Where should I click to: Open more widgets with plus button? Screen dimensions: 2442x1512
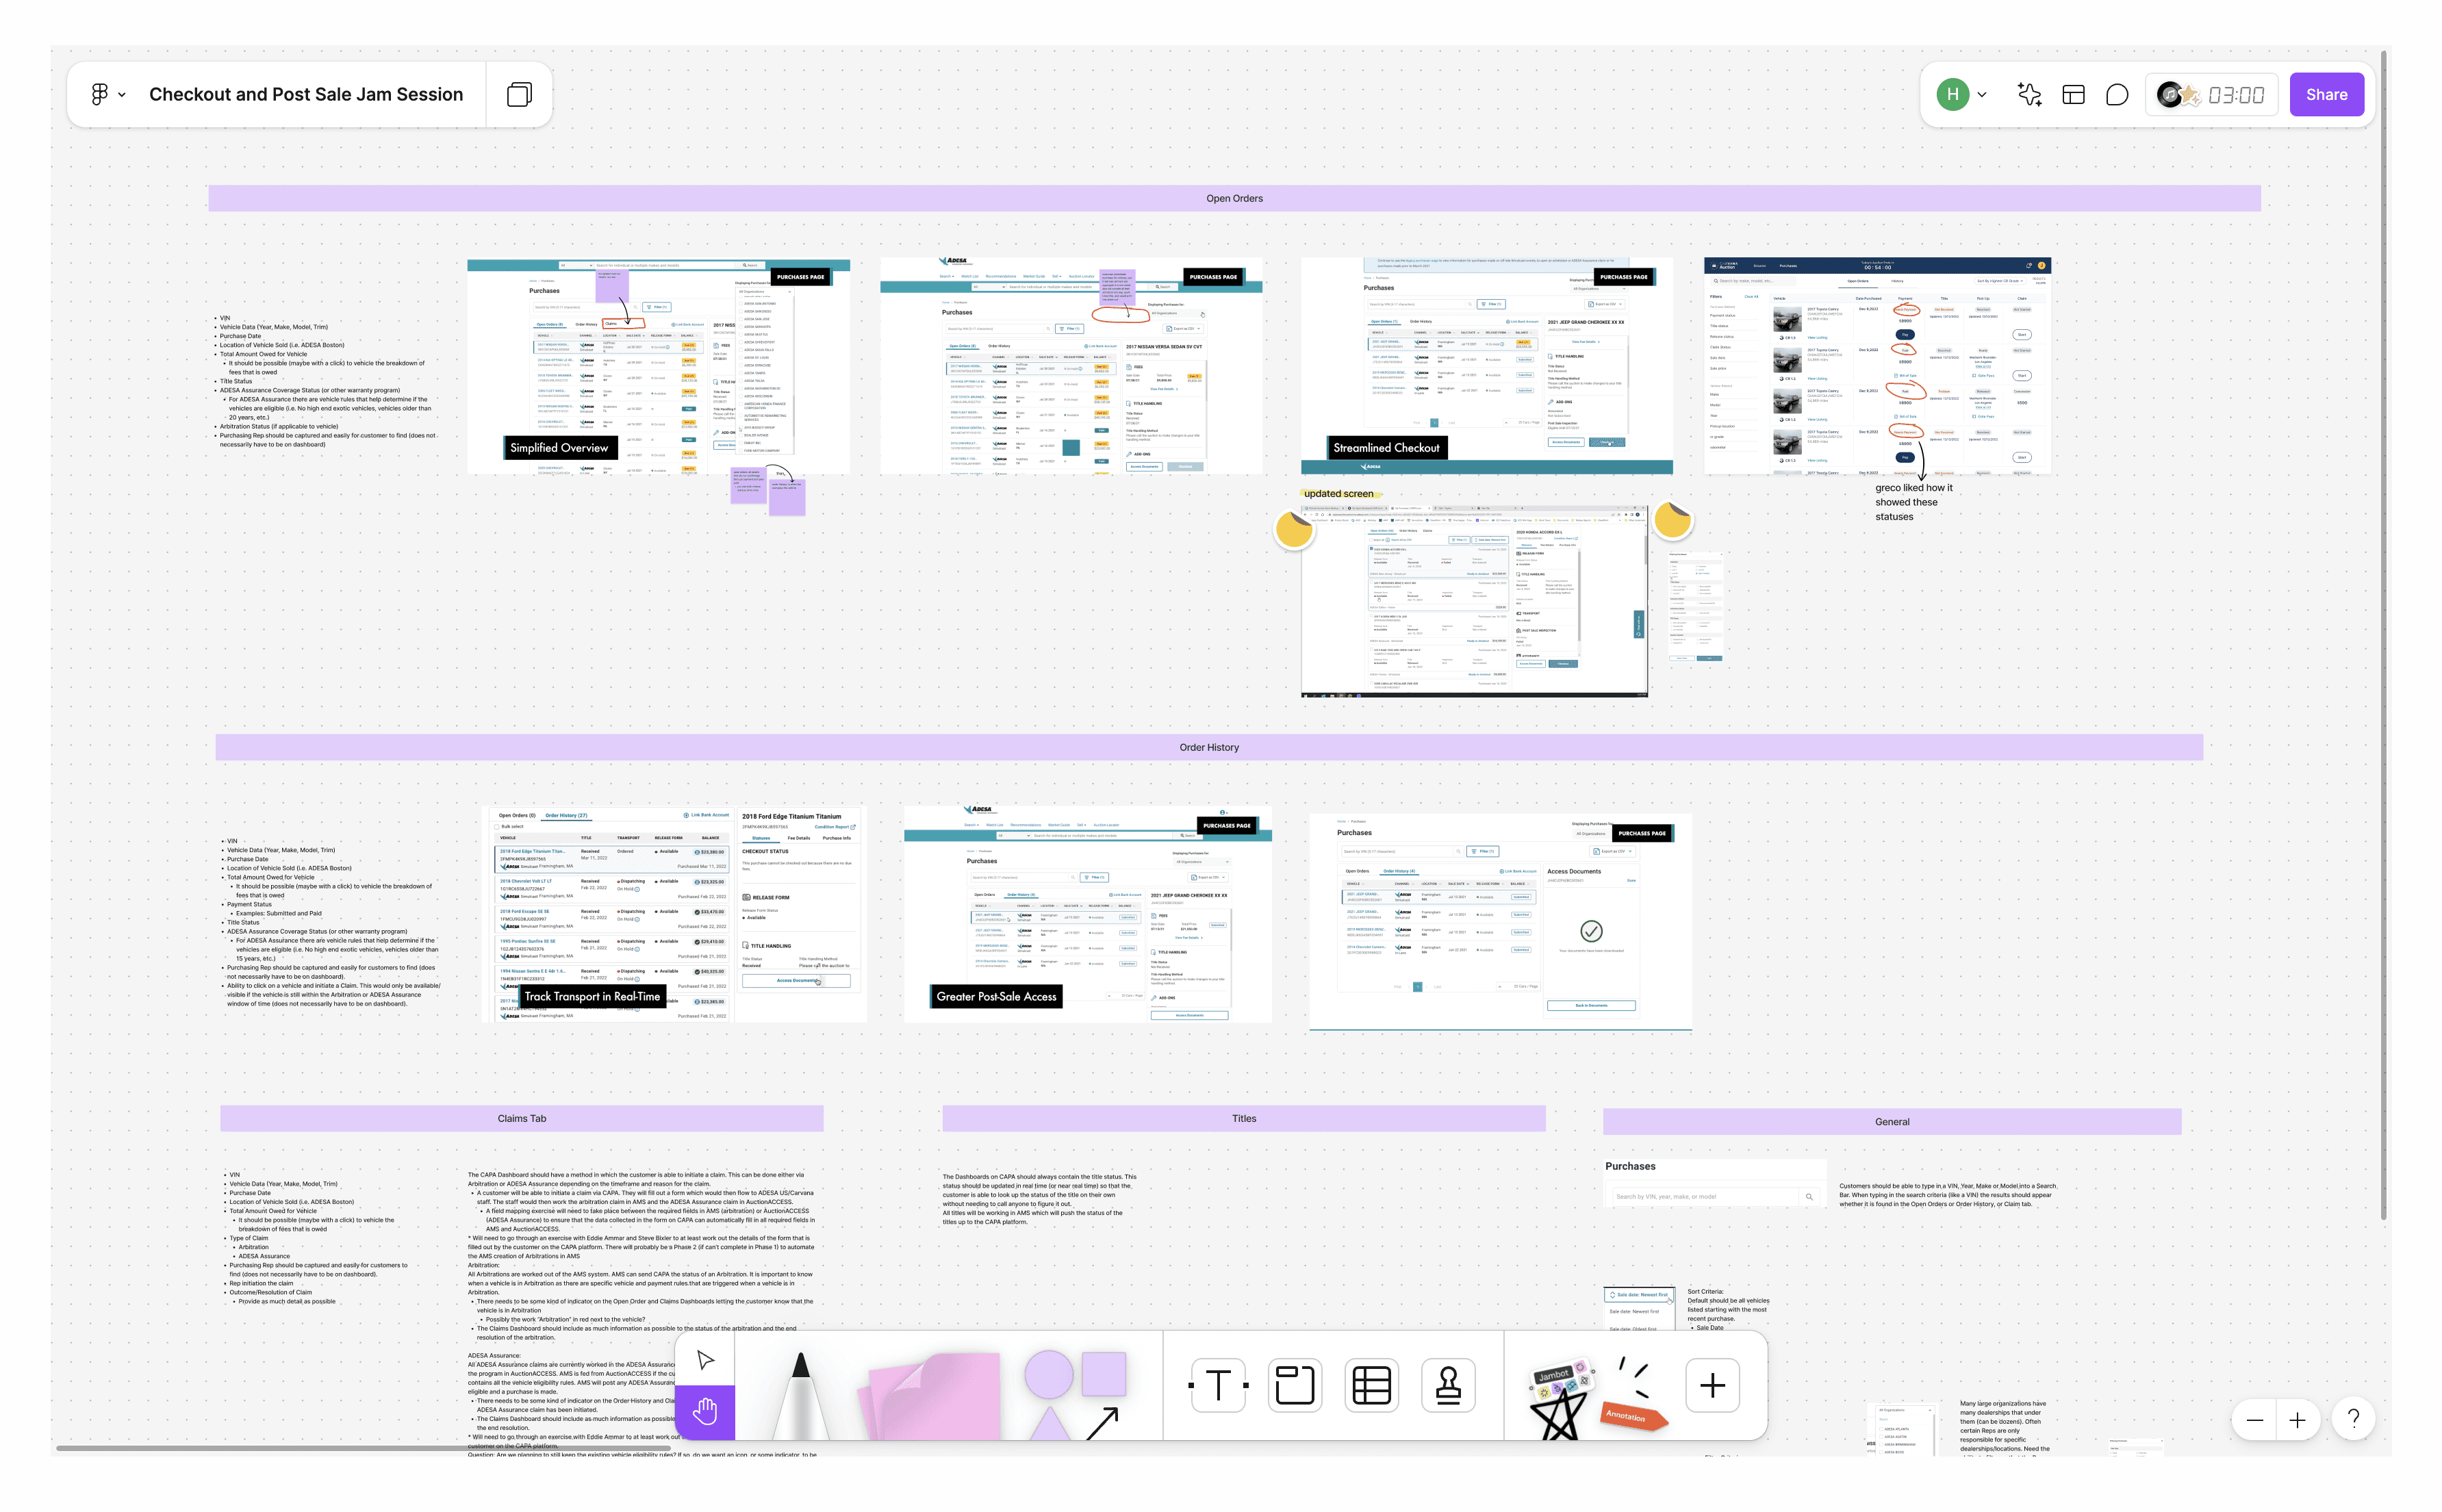(x=1712, y=1386)
